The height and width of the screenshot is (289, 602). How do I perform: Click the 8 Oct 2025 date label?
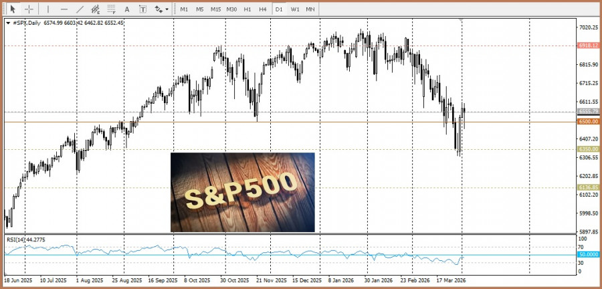[197, 280]
